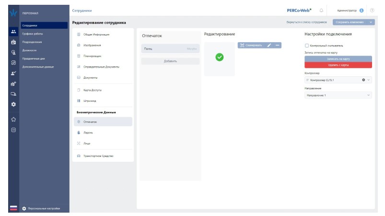Click Вернуться к списку сотрудников link
The image size is (385, 216).
(306, 22)
